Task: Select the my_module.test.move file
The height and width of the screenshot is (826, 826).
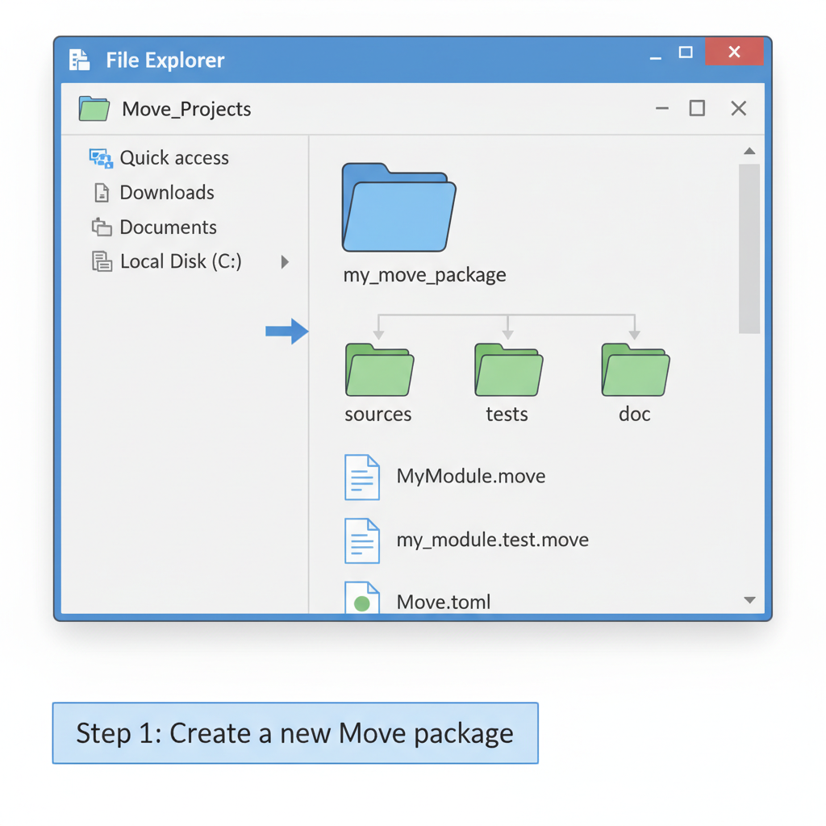Action: tap(361, 540)
